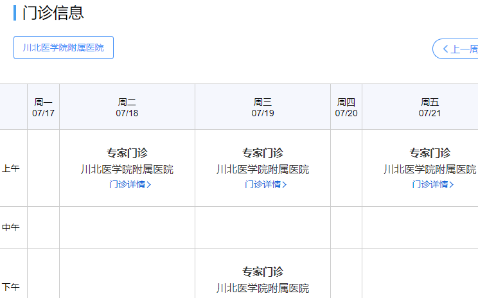Open 门诊详情 link for Wednesday 07/19 morning
478x298 pixels.
click(x=262, y=185)
